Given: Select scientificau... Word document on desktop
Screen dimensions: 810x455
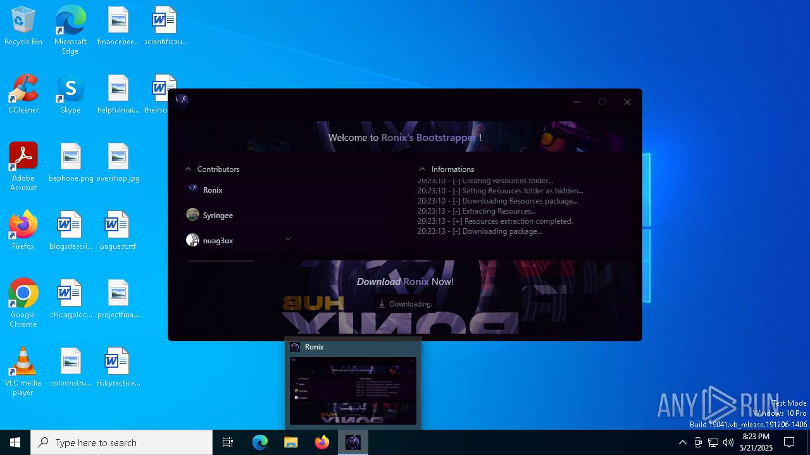Looking at the screenshot, I should 165,26.
